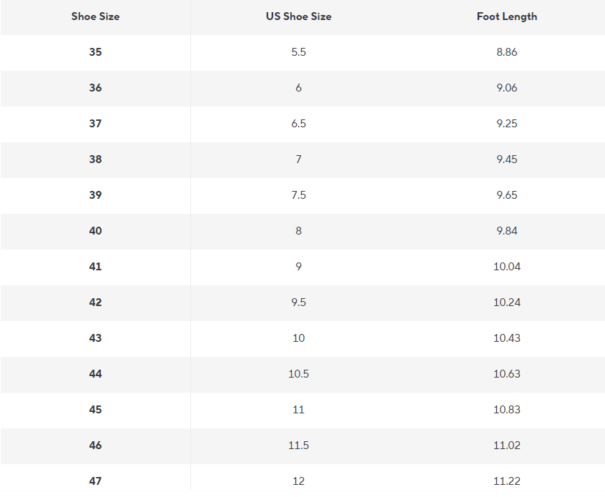The image size is (605, 497).
Task: Click the US size 8 cell
Action: click(299, 231)
